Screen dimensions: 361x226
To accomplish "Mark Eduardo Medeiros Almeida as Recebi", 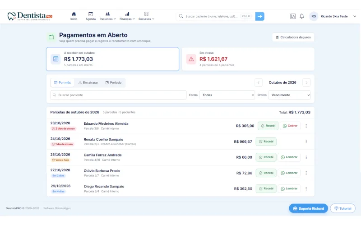I will click(268, 126).
